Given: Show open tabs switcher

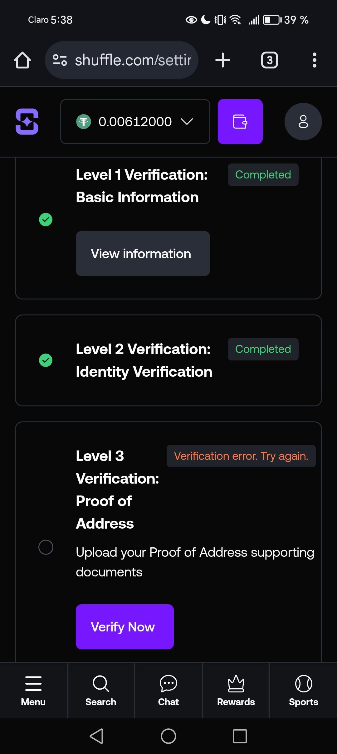Looking at the screenshot, I should pos(270,60).
